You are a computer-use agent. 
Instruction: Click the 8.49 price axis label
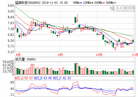coord(11,17)
